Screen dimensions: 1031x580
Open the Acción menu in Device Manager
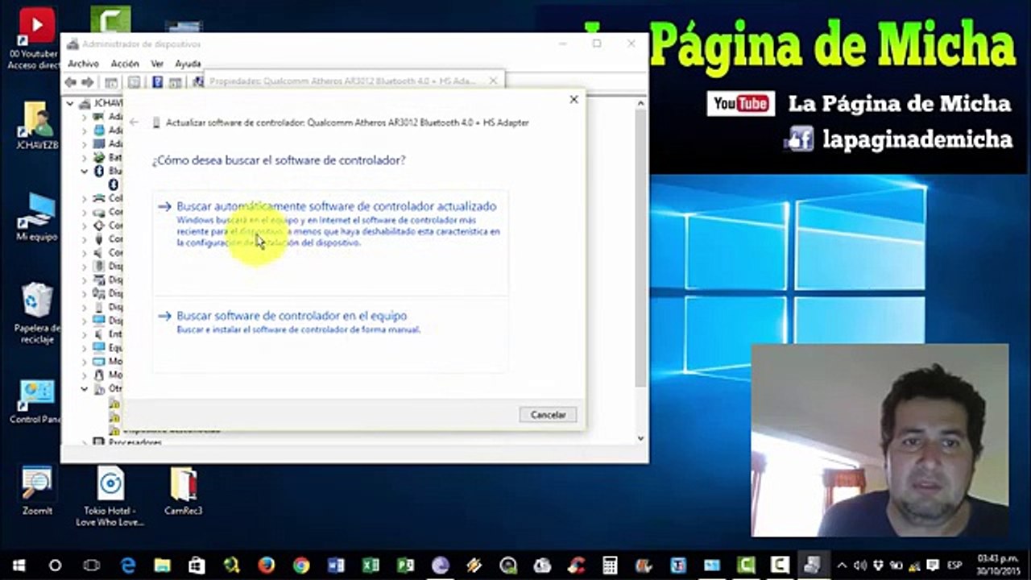pyautogui.click(x=125, y=64)
